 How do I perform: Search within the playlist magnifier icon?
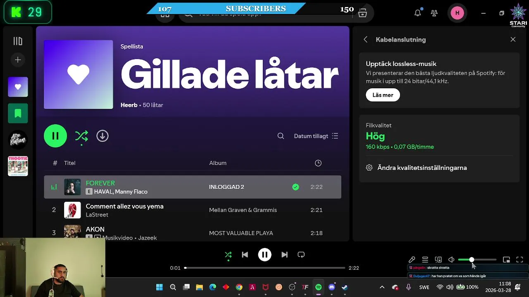tap(281, 136)
